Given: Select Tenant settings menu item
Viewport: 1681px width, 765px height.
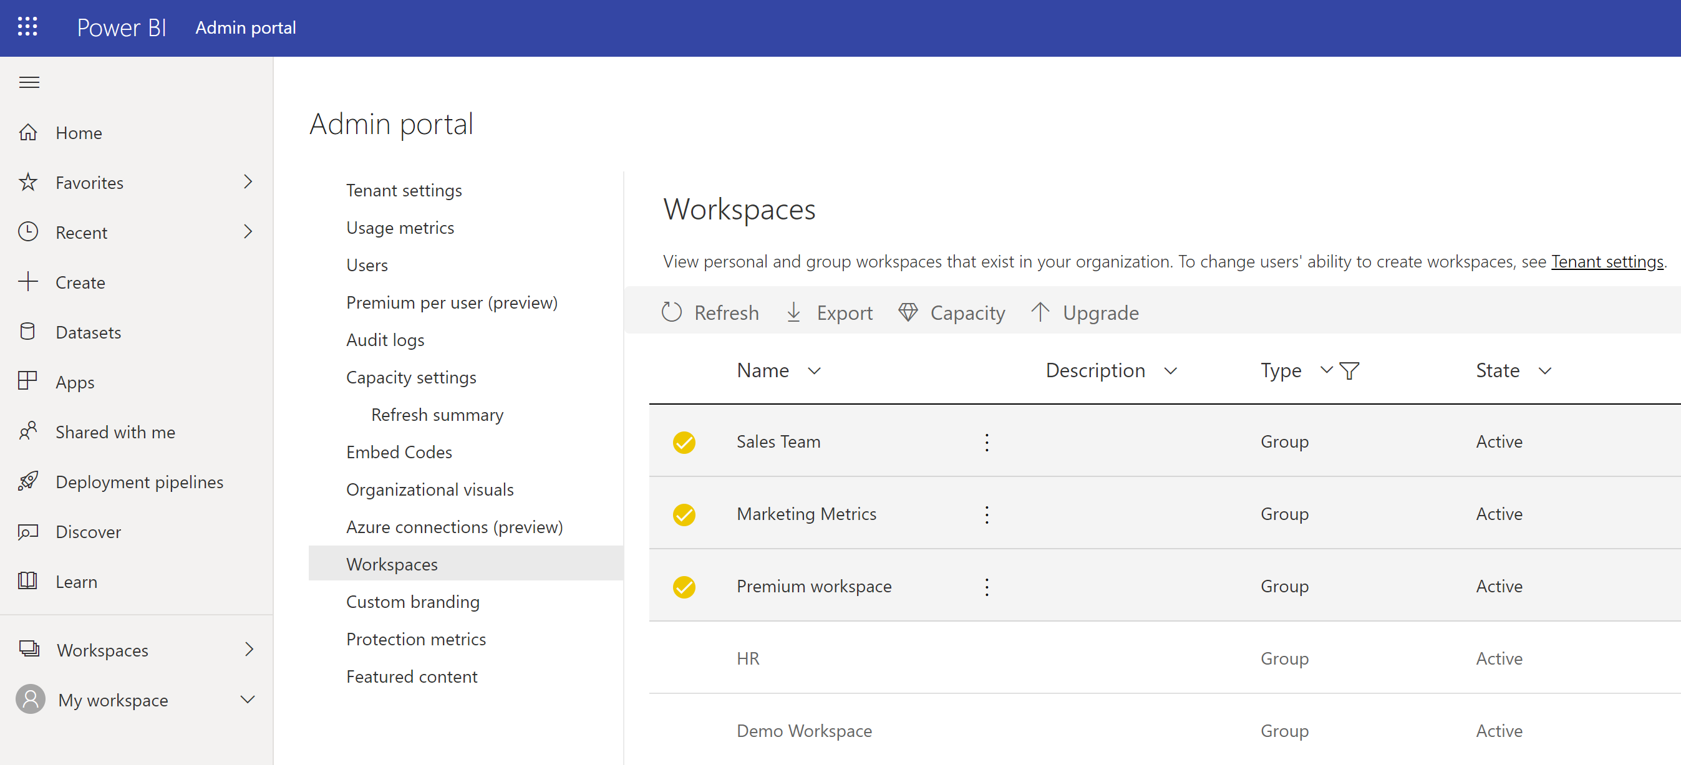Looking at the screenshot, I should (402, 190).
